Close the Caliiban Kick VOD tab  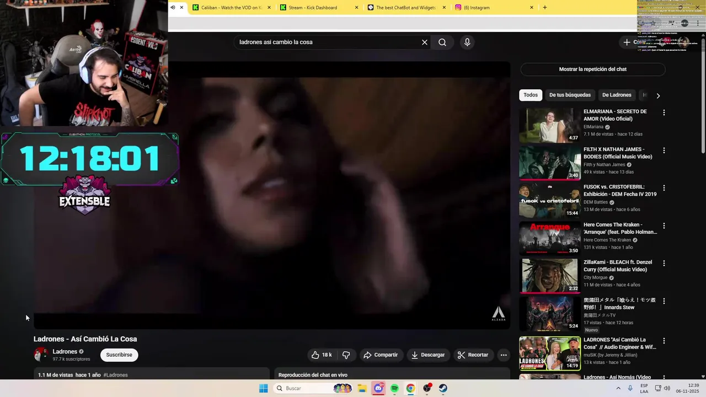269,8
